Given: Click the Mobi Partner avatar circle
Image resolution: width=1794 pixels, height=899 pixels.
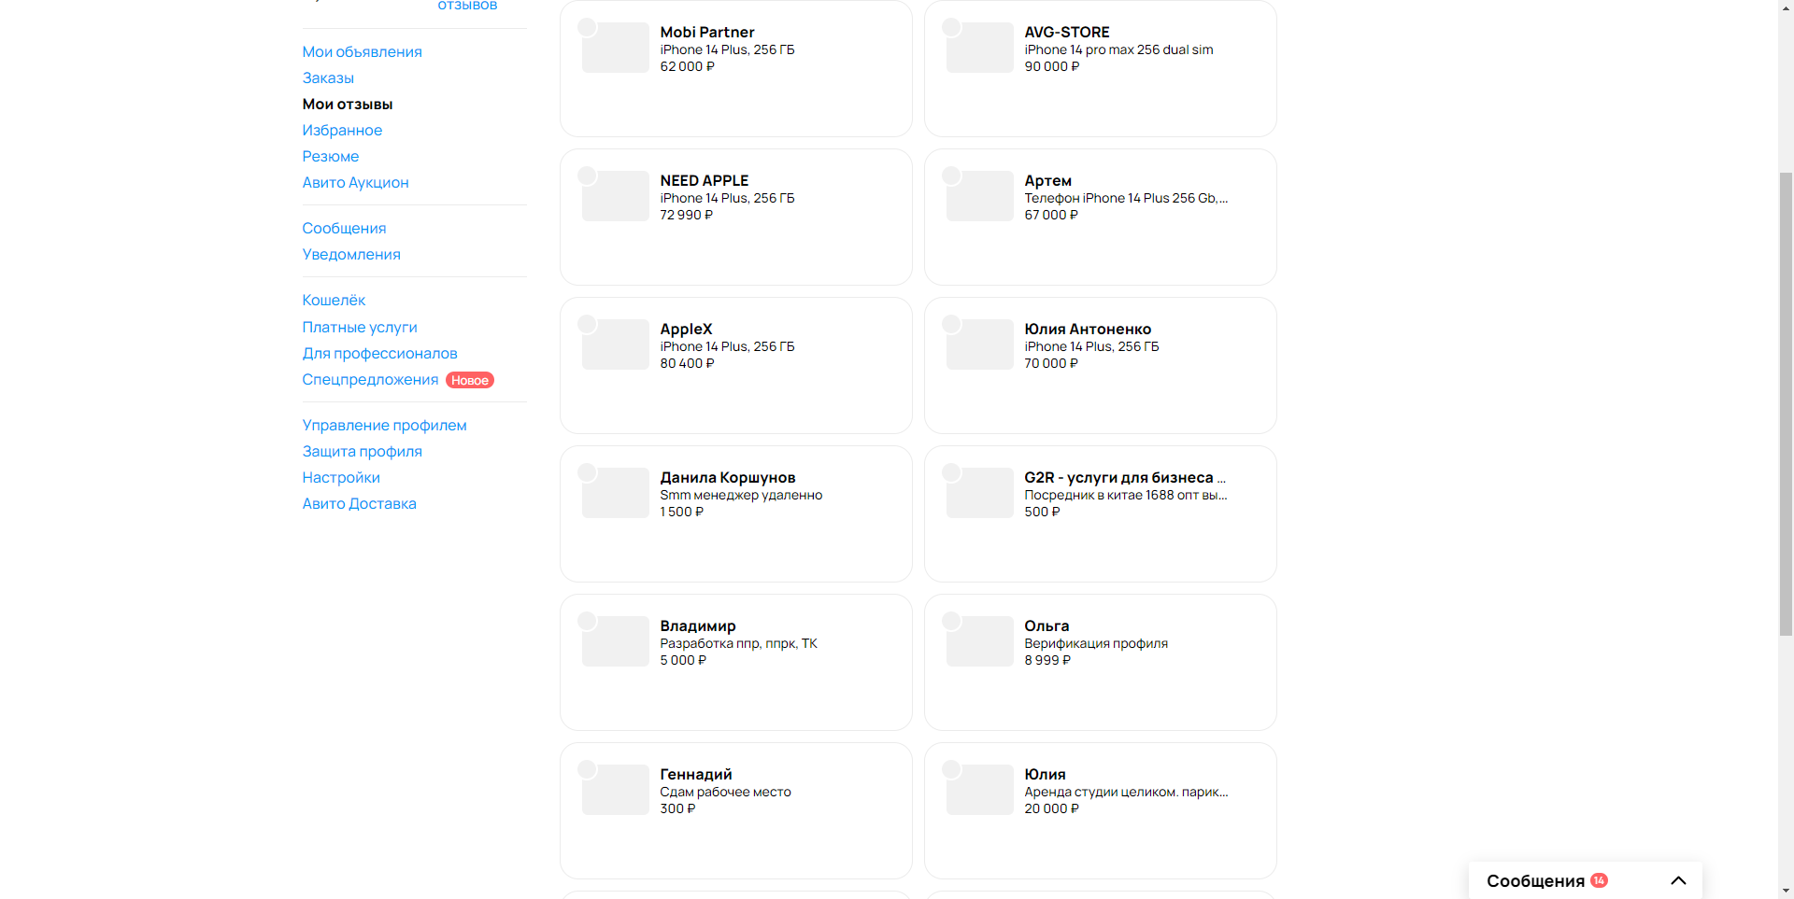Looking at the screenshot, I should click(587, 27).
